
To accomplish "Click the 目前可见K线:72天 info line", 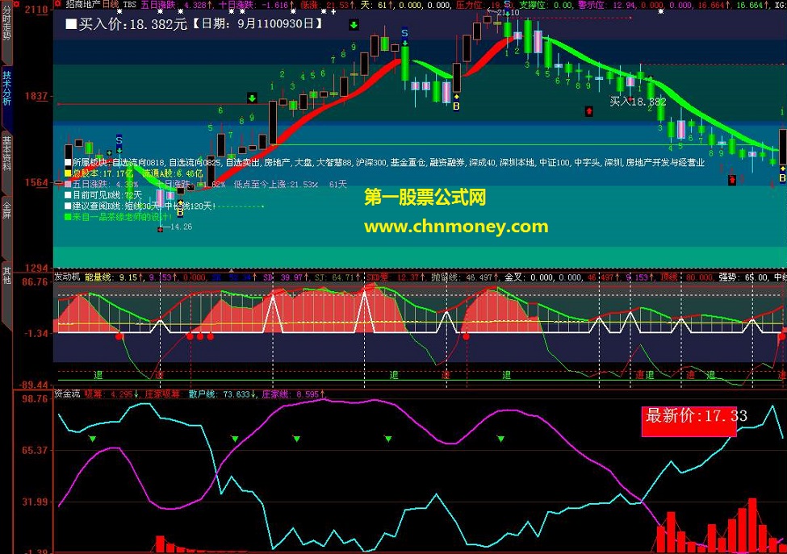I will pyautogui.click(x=103, y=195).
